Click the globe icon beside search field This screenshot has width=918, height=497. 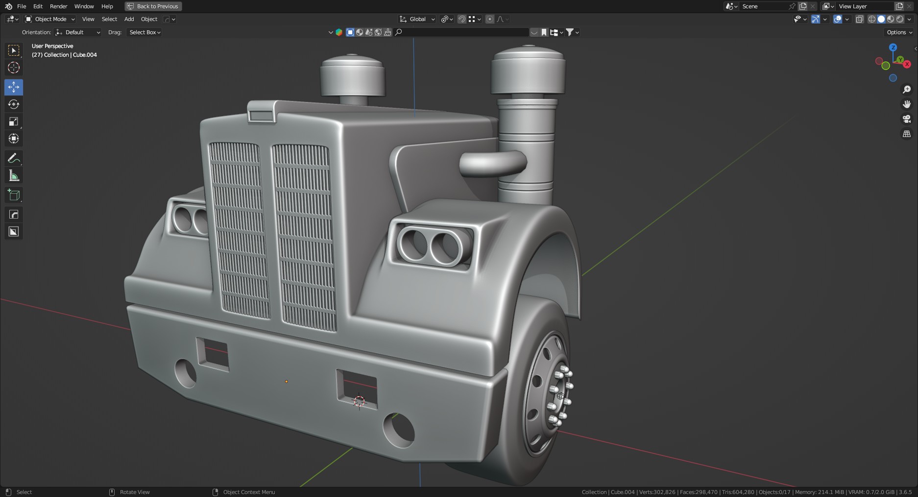coord(378,32)
